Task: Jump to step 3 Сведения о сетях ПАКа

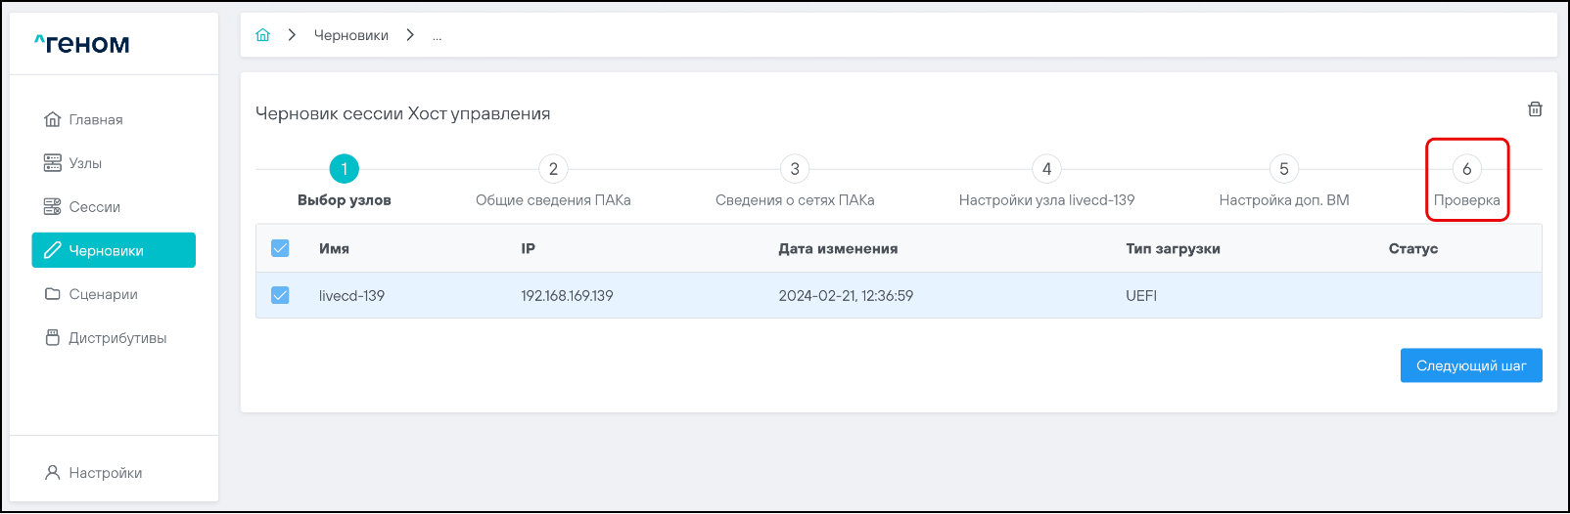Action: pyautogui.click(x=795, y=169)
